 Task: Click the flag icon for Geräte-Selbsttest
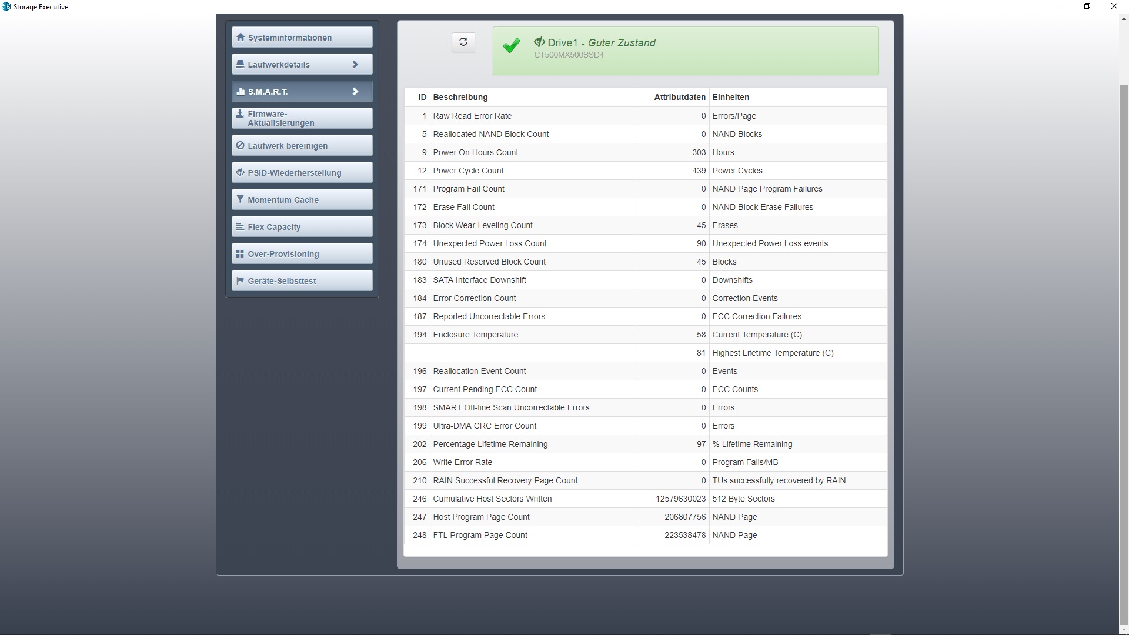[x=240, y=280]
